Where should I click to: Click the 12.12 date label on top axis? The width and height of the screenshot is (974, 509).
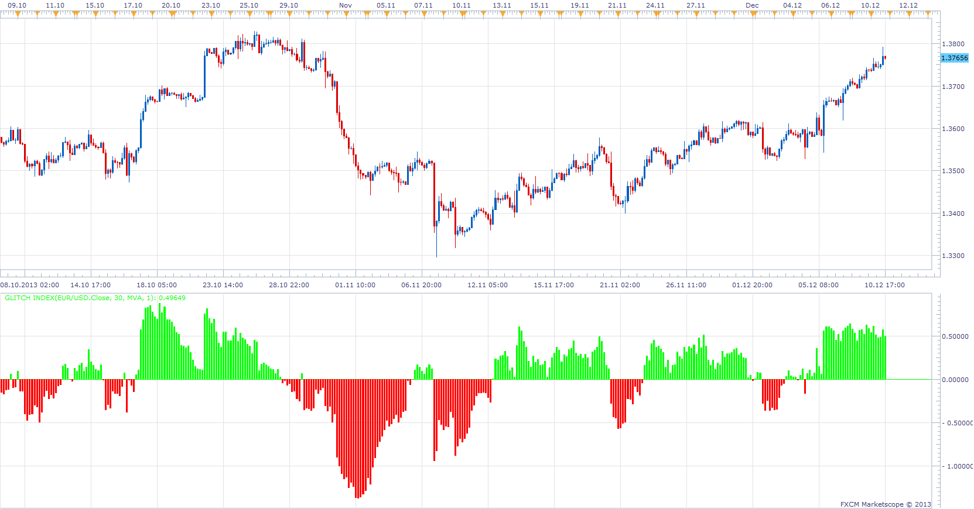tap(908, 5)
